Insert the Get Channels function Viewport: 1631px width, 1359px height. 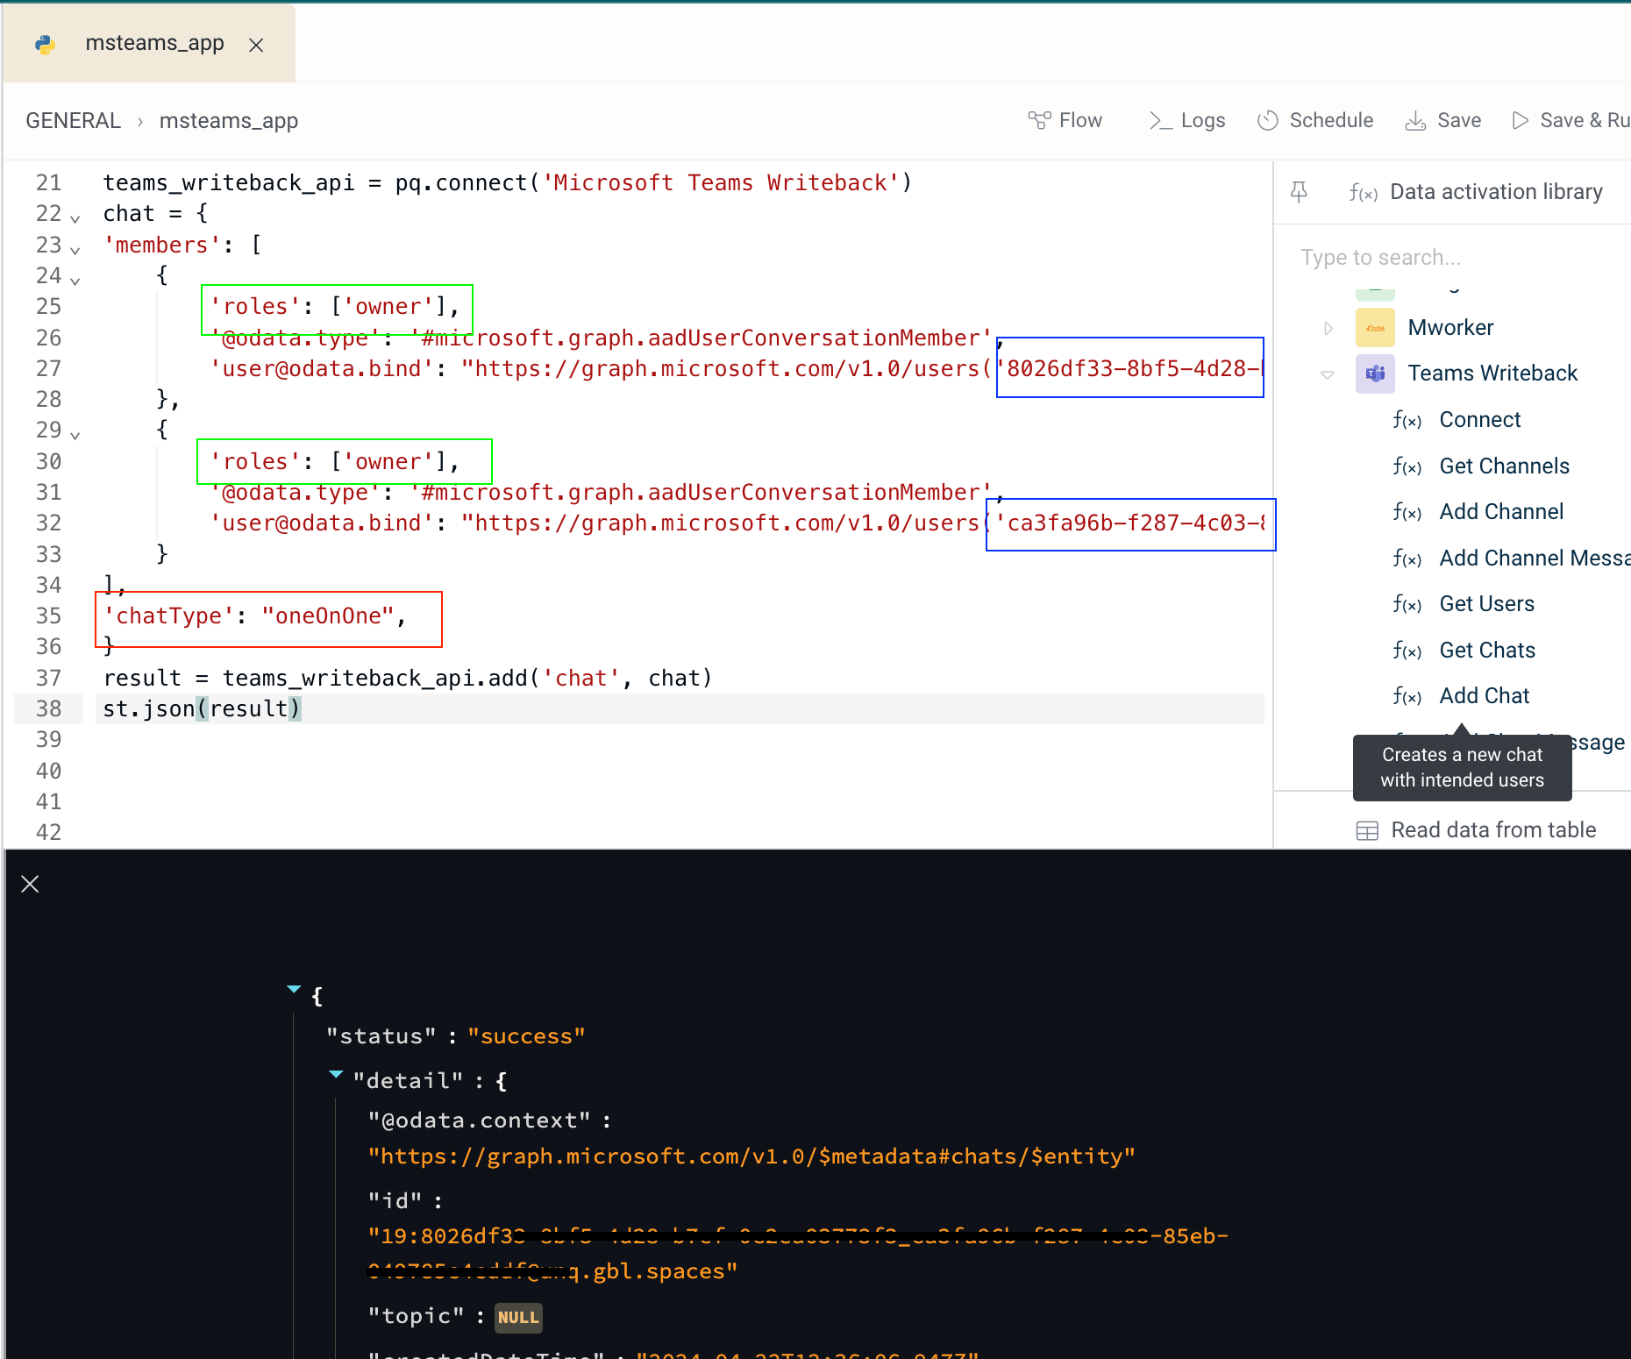tap(1505, 466)
